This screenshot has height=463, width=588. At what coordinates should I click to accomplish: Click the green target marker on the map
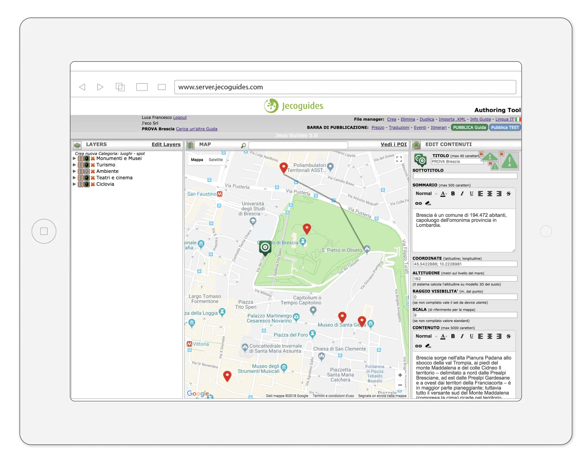coord(265,247)
